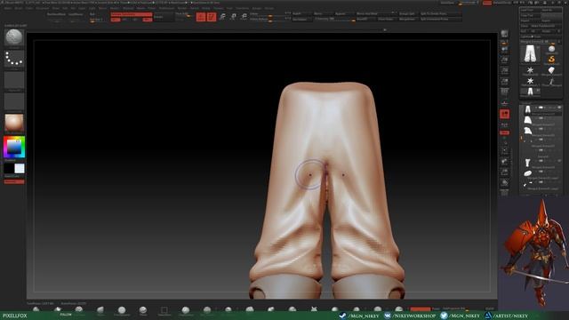569x320 pixels.
Task: Select the white main color swatch
Action: click(20, 168)
